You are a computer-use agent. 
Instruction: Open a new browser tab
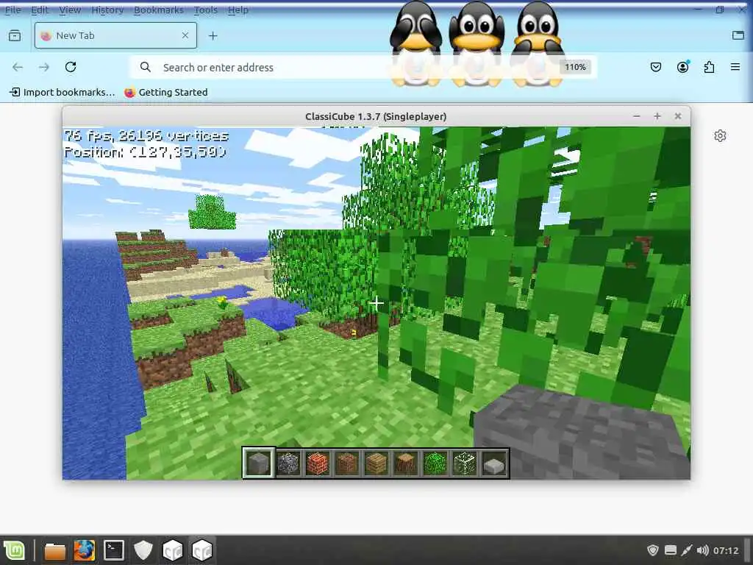pyautogui.click(x=213, y=35)
